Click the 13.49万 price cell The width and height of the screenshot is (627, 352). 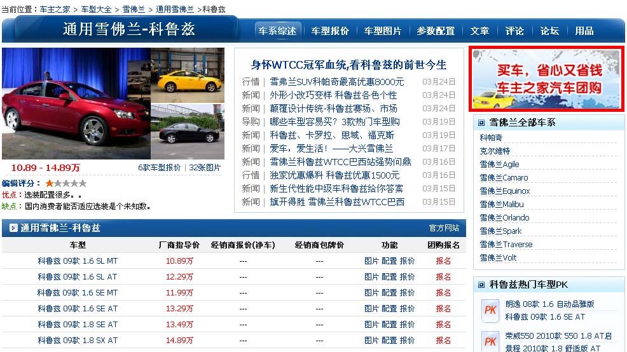pyautogui.click(x=179, y=325)
